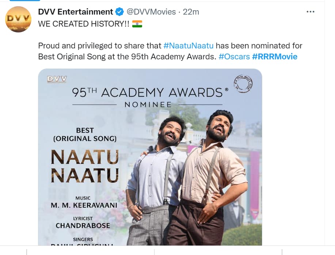Click the WE CREATED HISTORY tweet text
The image size is (335, 255).
[x=84, y=24]
